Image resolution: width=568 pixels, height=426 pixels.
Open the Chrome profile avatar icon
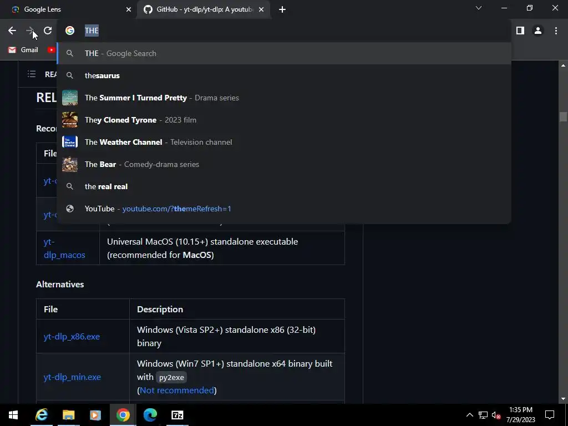coord(538,31)
